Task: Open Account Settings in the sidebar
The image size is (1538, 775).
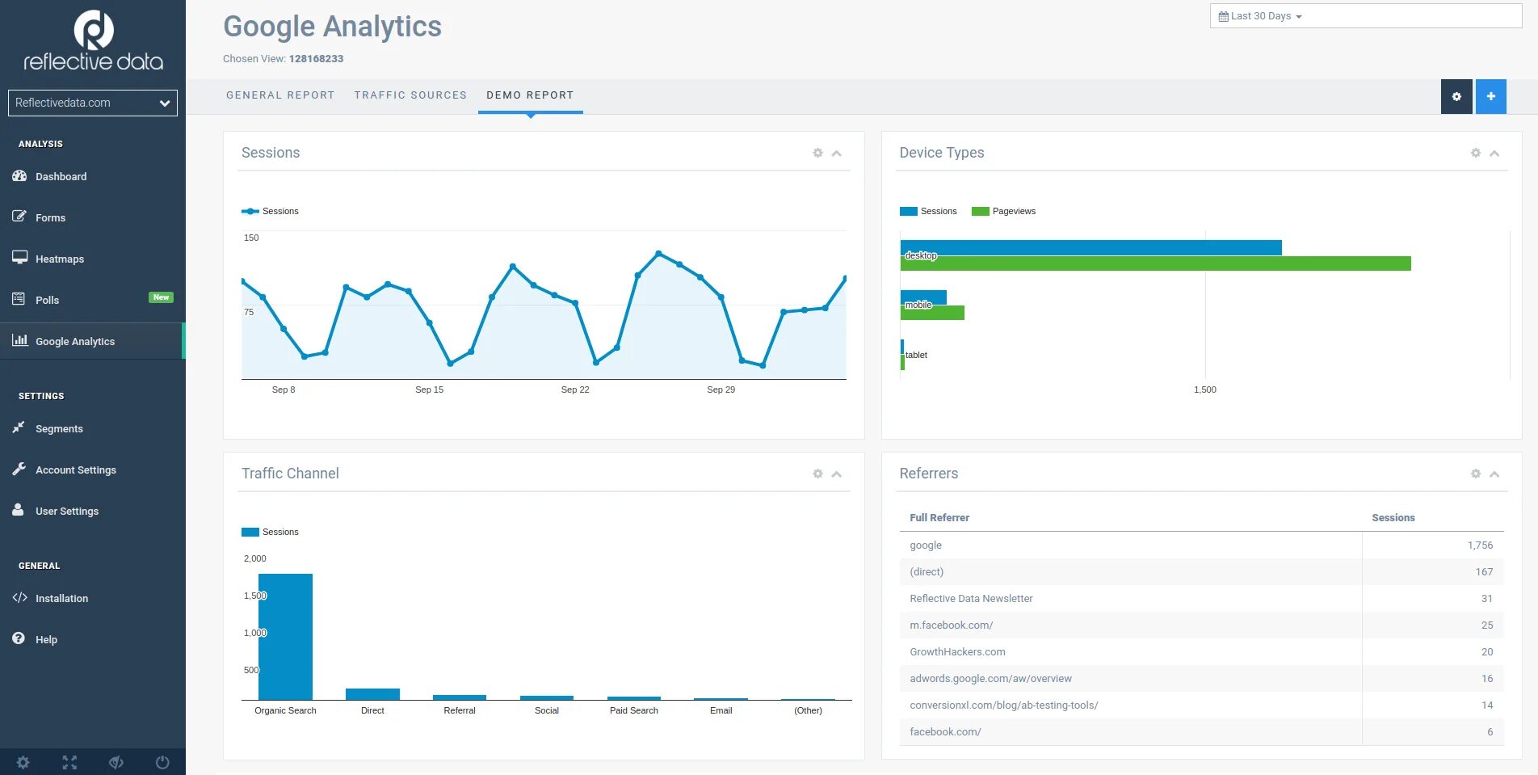Action: pyautogui.click(x=76, y=470)
